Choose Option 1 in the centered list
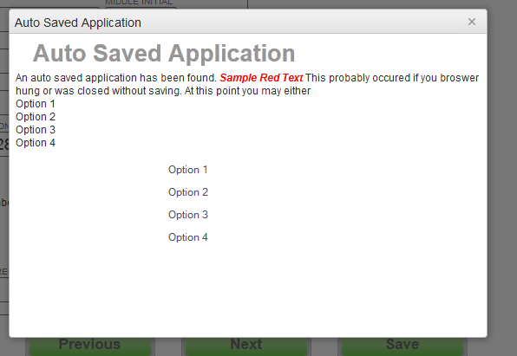Screen dimensions: 517x356 (x=188, y=170)
